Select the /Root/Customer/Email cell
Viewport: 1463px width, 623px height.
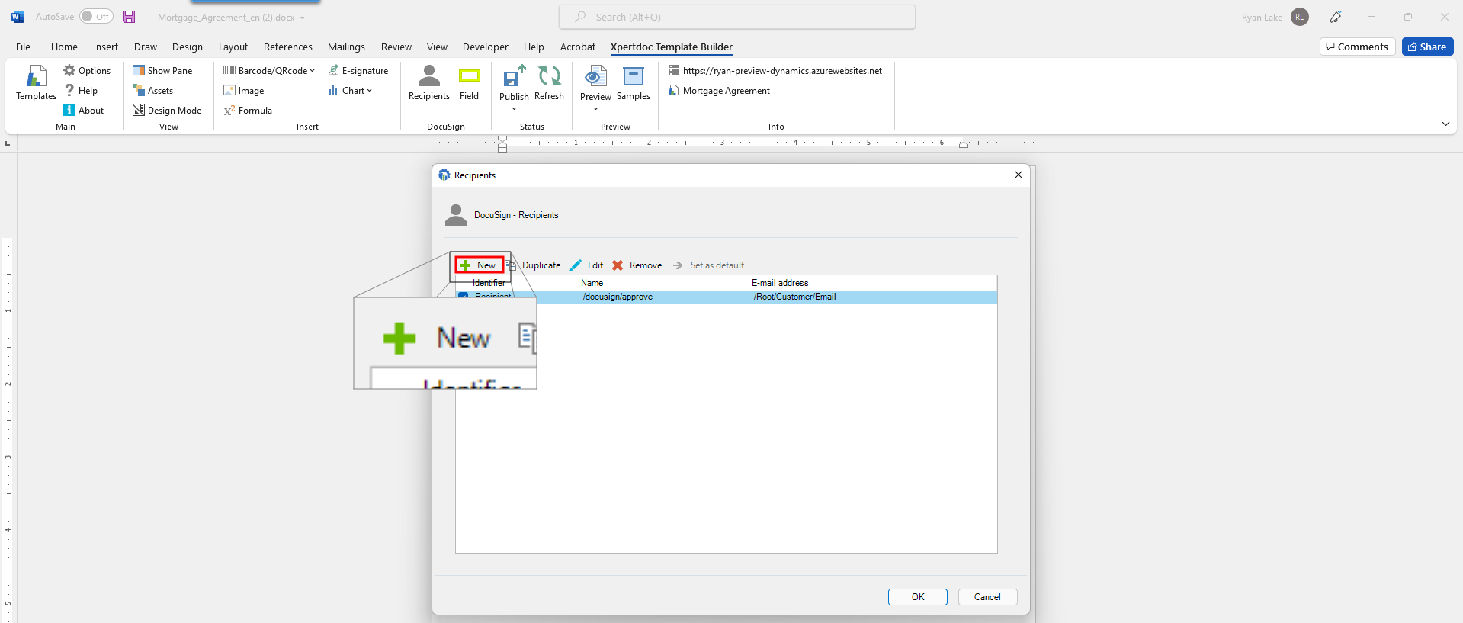pyautogui.click(x=794, y=297)
